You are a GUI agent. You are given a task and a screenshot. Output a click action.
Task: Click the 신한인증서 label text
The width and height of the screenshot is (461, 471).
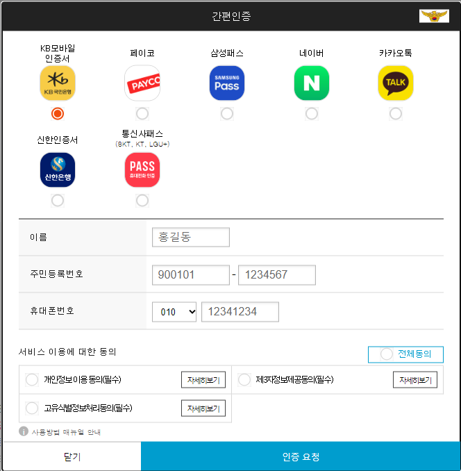58,140
